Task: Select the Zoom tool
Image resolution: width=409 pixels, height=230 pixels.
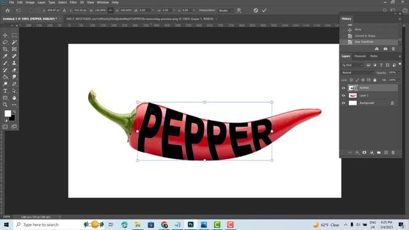Action: (x=5, y=105)
